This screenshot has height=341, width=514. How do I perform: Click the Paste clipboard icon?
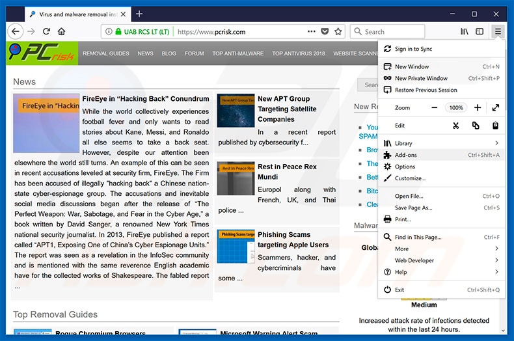pos(495,126)
